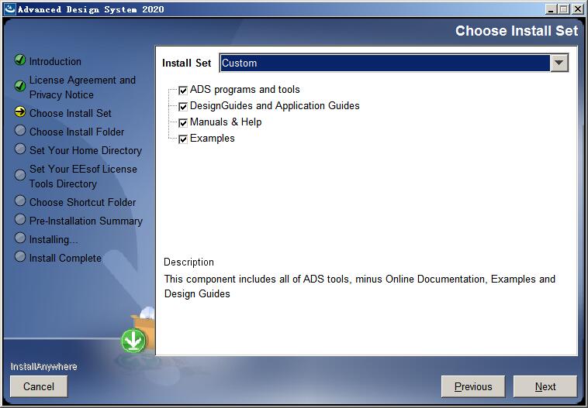Click the Install Complete label

point(65,259)
